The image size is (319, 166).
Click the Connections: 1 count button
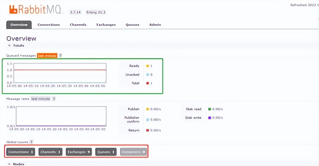21,152
